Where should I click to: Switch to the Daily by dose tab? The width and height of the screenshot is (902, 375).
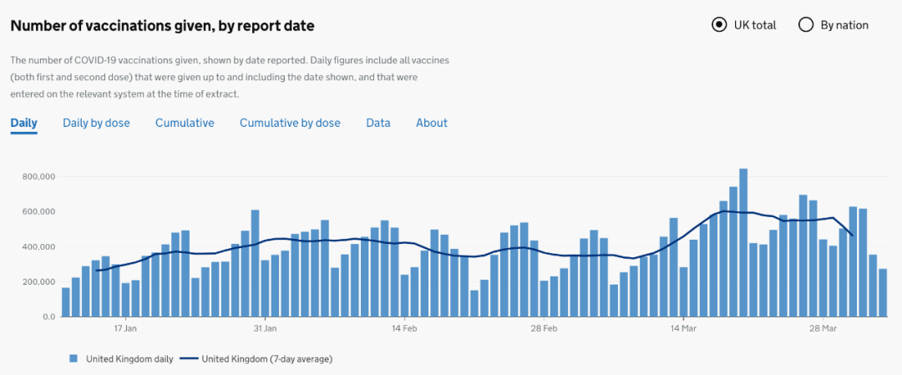(x=96, y=123)
